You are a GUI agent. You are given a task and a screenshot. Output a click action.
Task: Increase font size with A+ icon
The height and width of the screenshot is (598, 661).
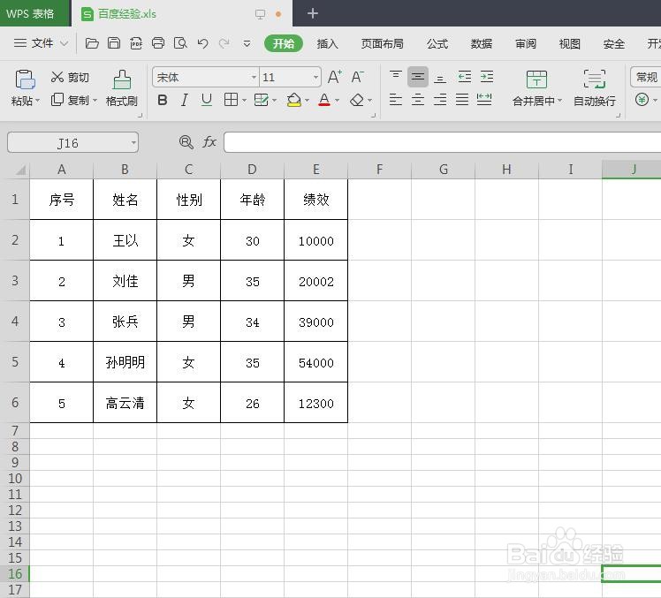coord(335,77)
